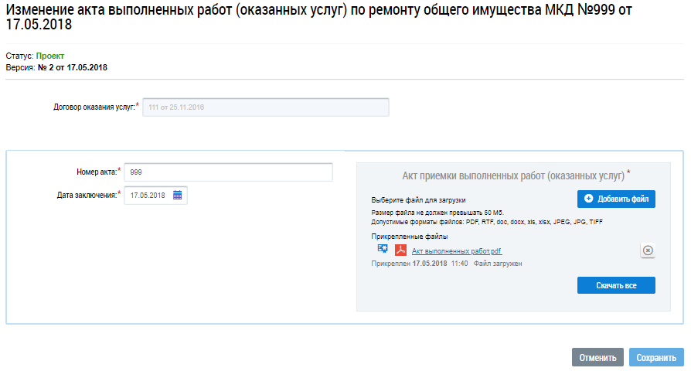Click the Акт приемки выполненных работ section title
Viewport: 691px width, 378px height.
pos(516,175)
